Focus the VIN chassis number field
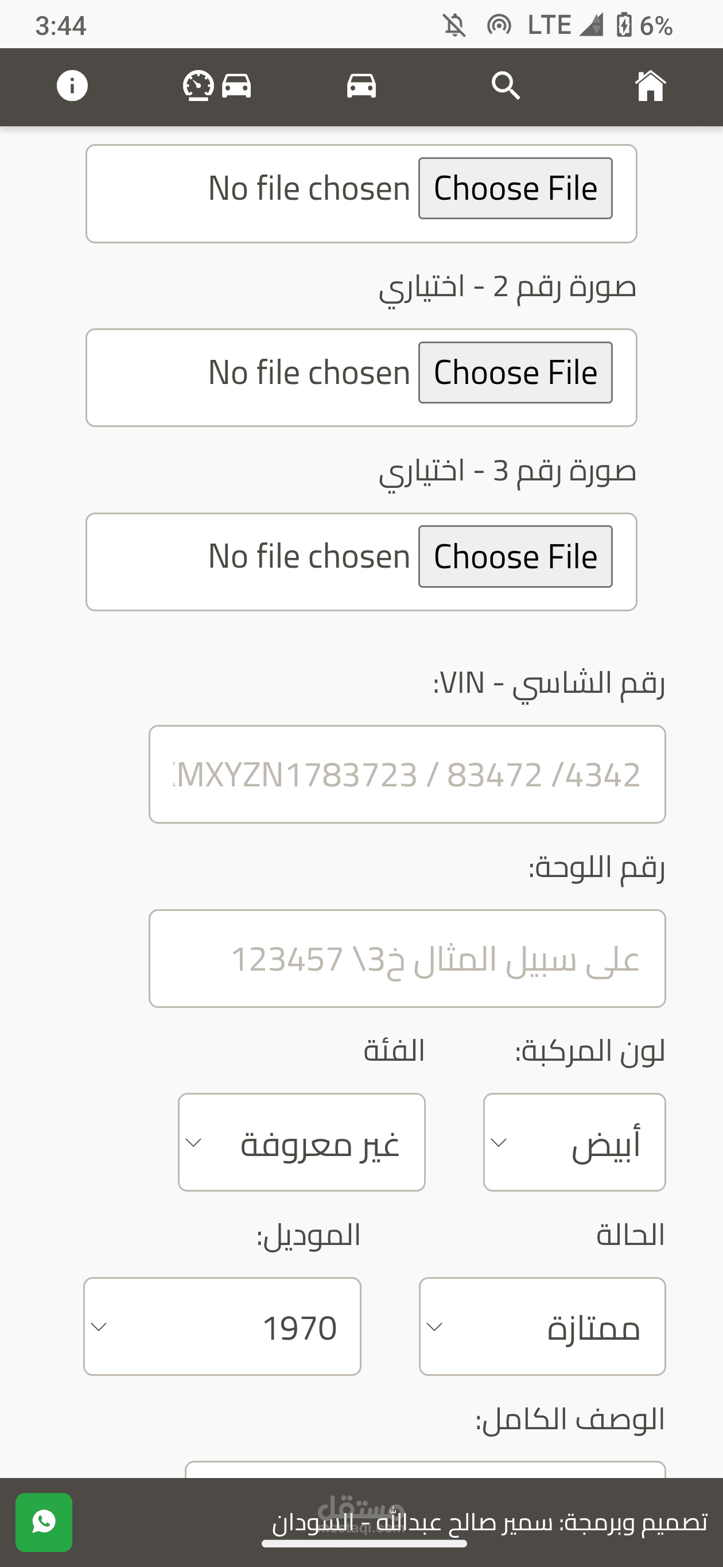723x1567 pixels. (407, 774)
